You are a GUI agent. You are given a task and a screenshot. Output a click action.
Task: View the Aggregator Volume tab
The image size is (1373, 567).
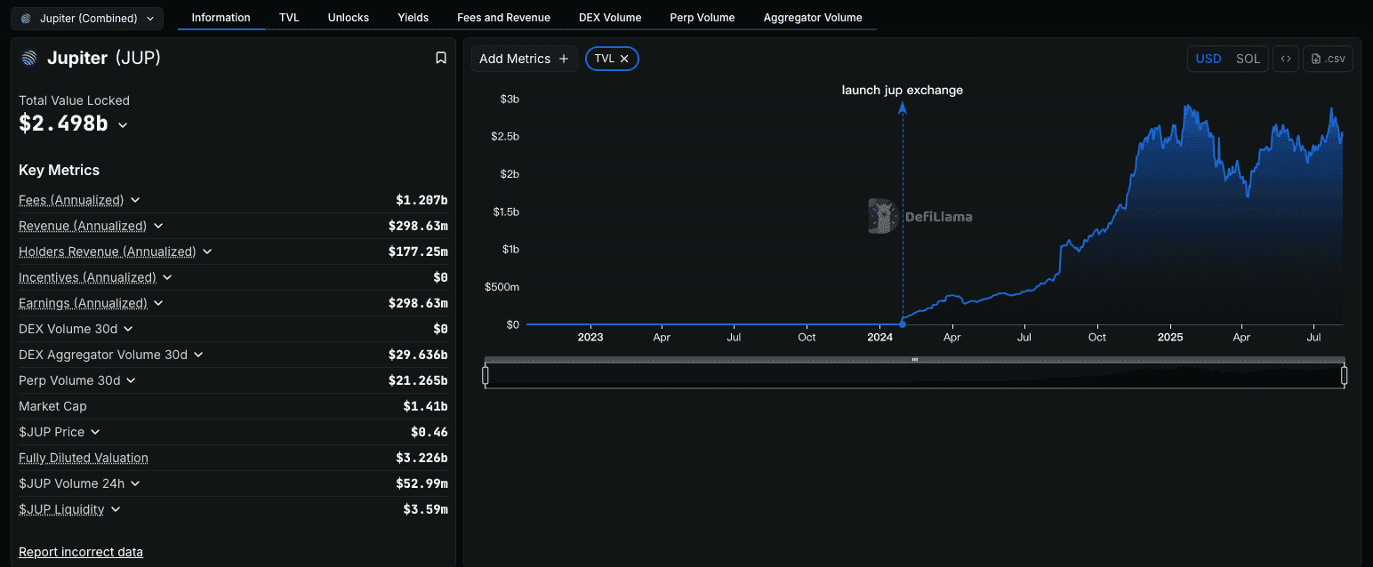pyautogui.click(x=813, y=18)
